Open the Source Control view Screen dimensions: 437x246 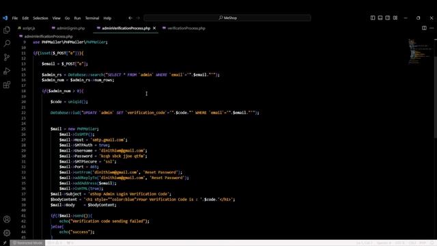pyautogui.click(x=7, y=57)
